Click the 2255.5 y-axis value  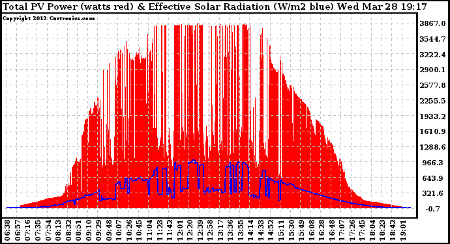[432, 101]
